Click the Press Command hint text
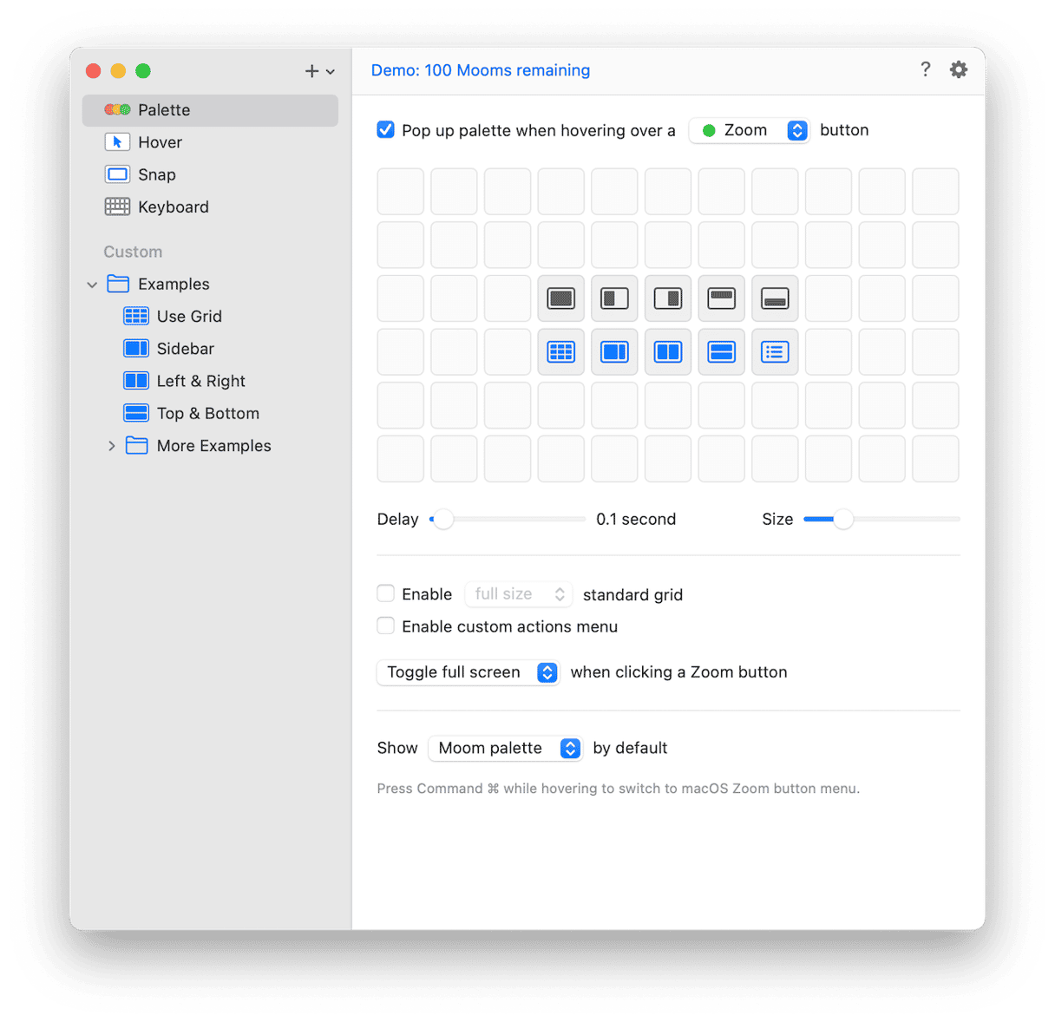 coord(619,789)
